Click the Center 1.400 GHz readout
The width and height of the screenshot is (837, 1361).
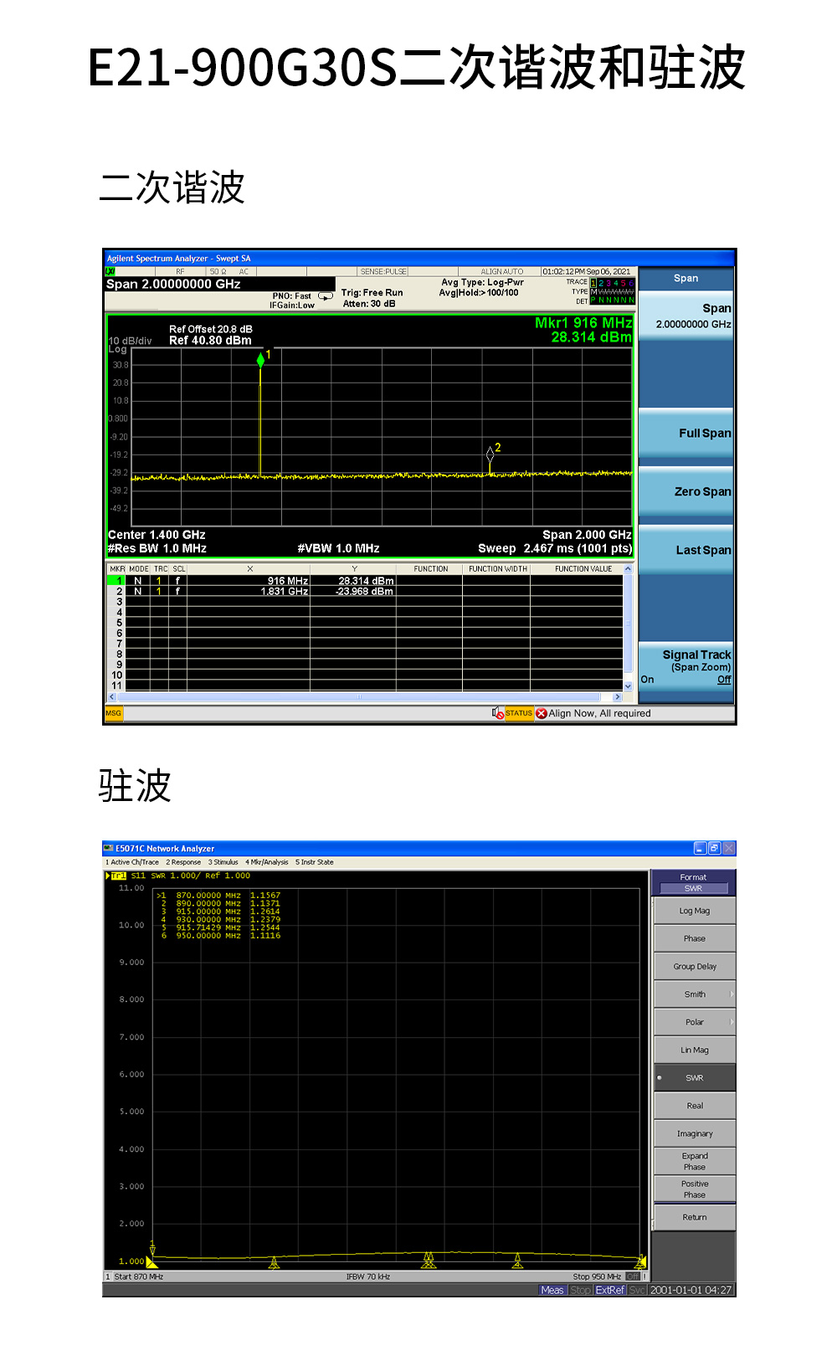click(x=157, y=535)
